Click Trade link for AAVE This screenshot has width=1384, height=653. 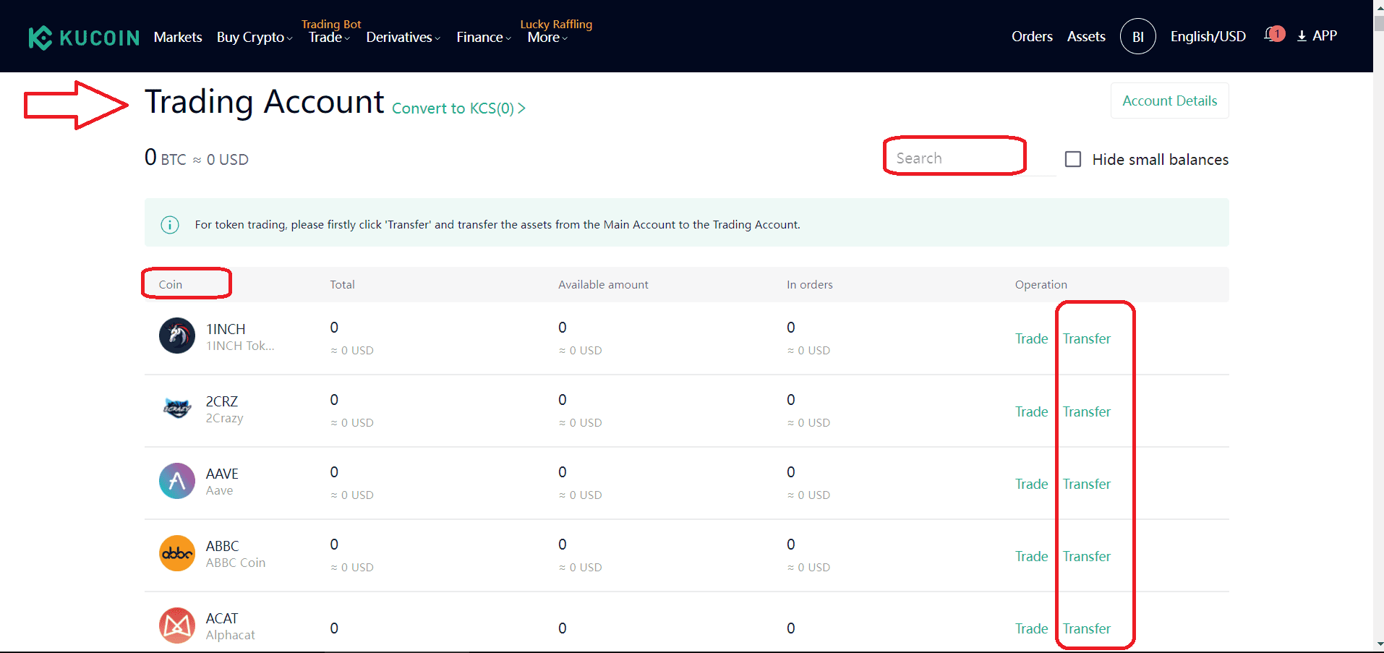tap(1031, 484)
